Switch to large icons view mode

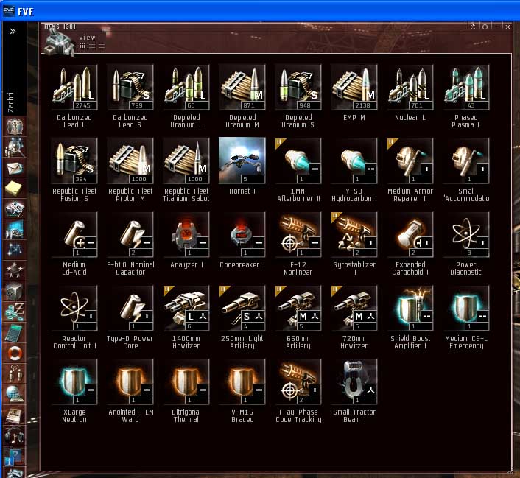[82, 46]
